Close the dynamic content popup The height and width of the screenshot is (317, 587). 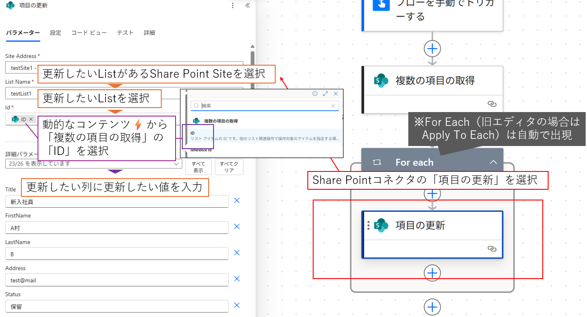(x=336, y=94)
